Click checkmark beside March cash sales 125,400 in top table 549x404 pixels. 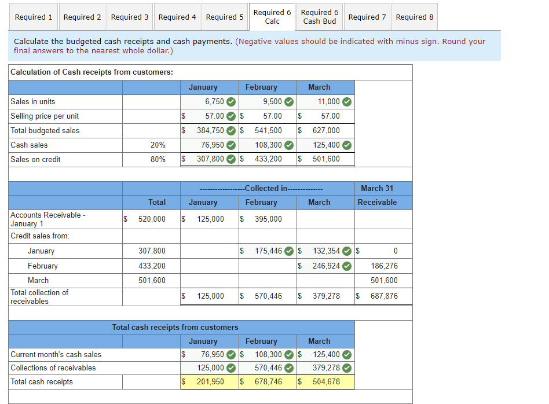[347, 145]
